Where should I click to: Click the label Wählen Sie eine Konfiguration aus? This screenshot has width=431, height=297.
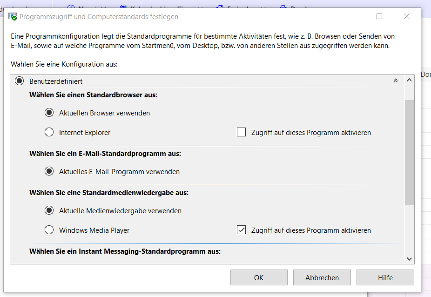64,64
